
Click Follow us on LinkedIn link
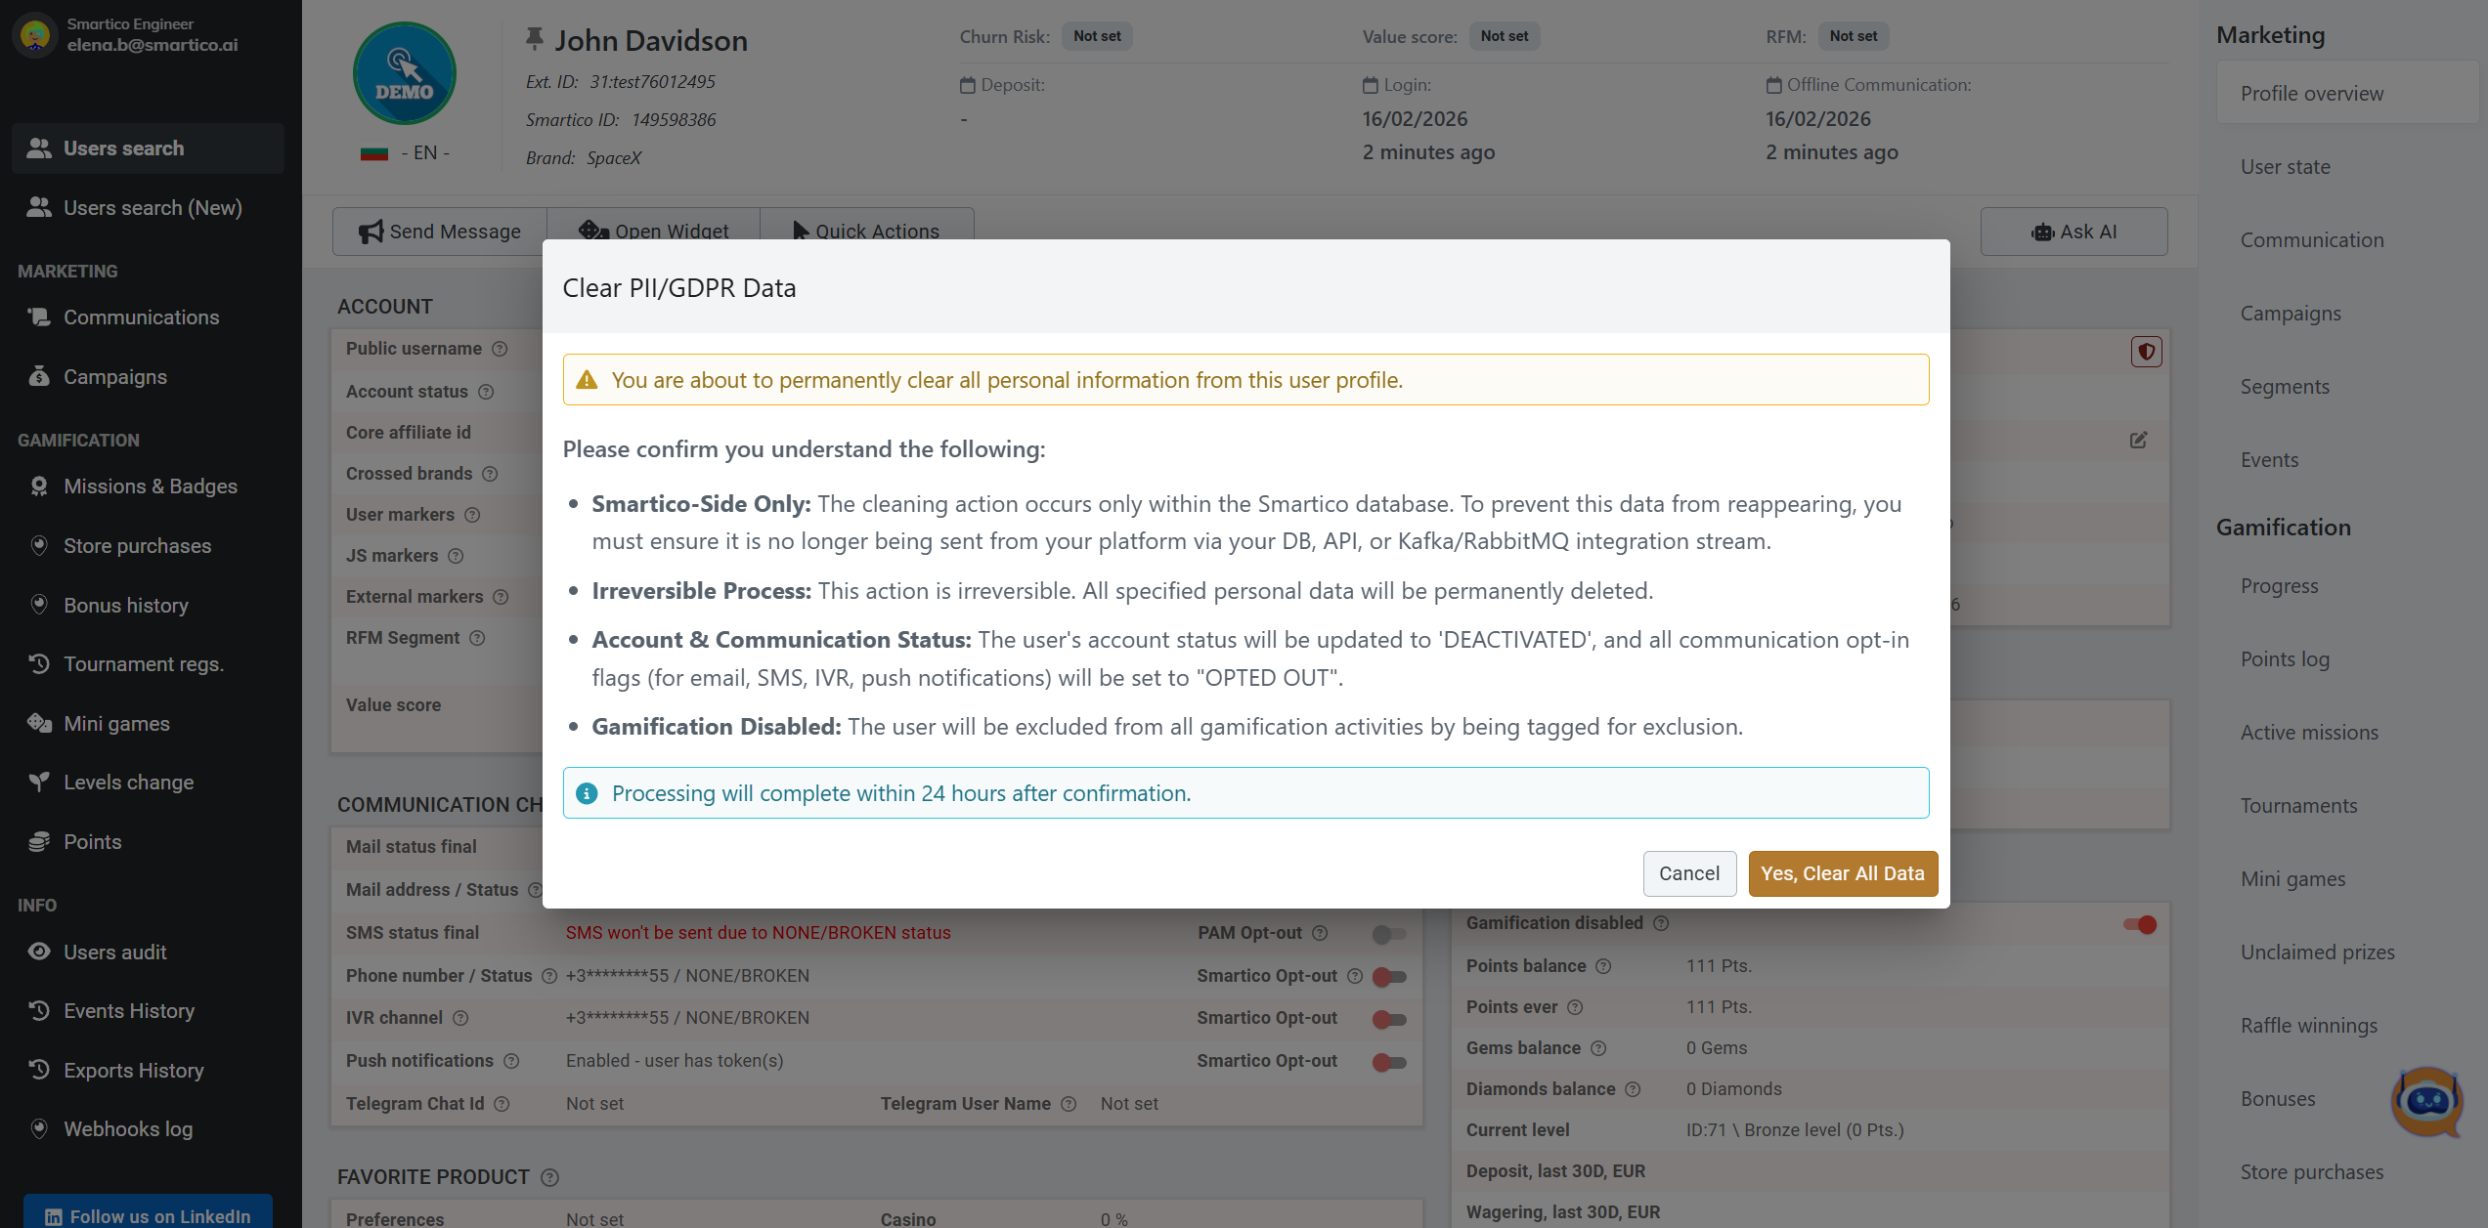point(148,1215)
